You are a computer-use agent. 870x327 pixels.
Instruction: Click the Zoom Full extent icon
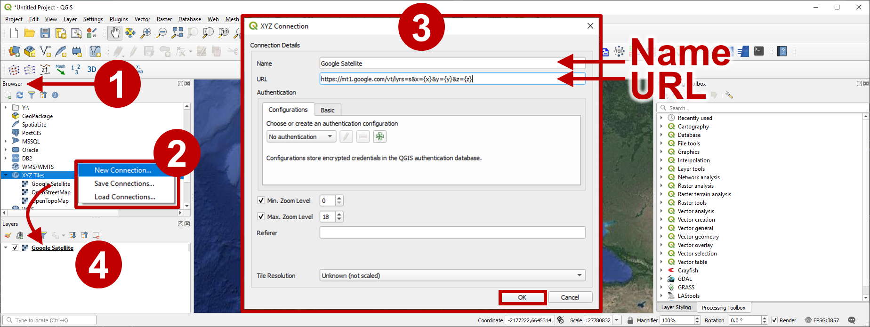[177, 32]
